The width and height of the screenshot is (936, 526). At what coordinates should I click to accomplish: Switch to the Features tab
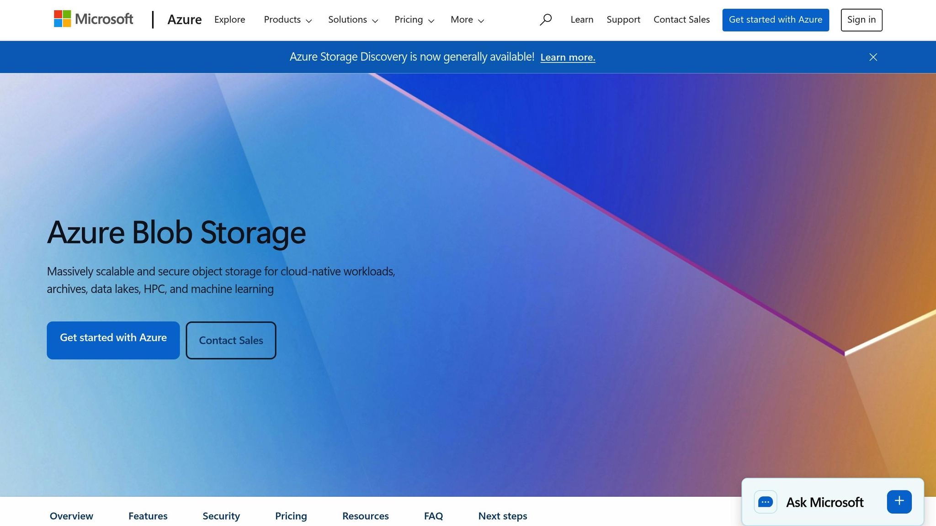tap(148, 516)
